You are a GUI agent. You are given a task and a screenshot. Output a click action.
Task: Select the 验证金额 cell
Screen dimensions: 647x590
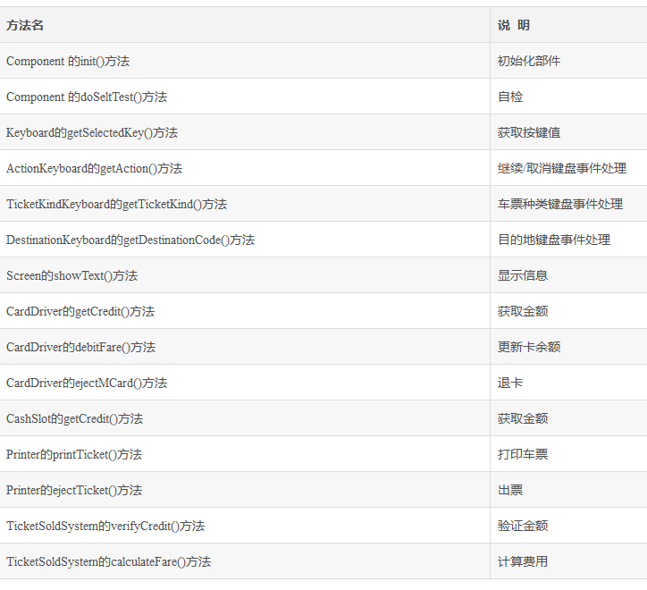click(568, 526)
